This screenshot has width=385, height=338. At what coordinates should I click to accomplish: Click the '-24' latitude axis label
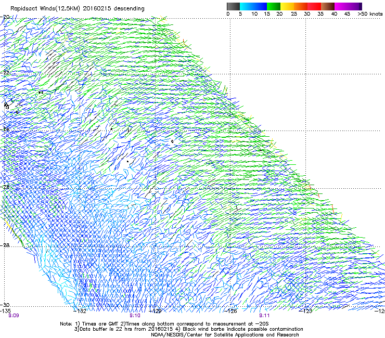point(5,129)
